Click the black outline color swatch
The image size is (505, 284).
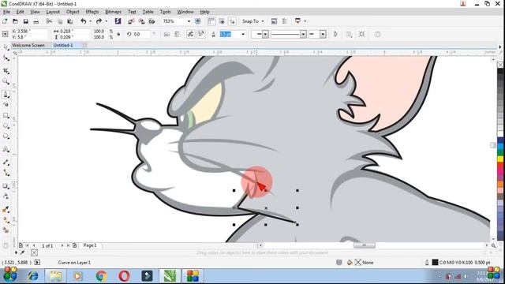pyautogui.click(x=435, y=263)
